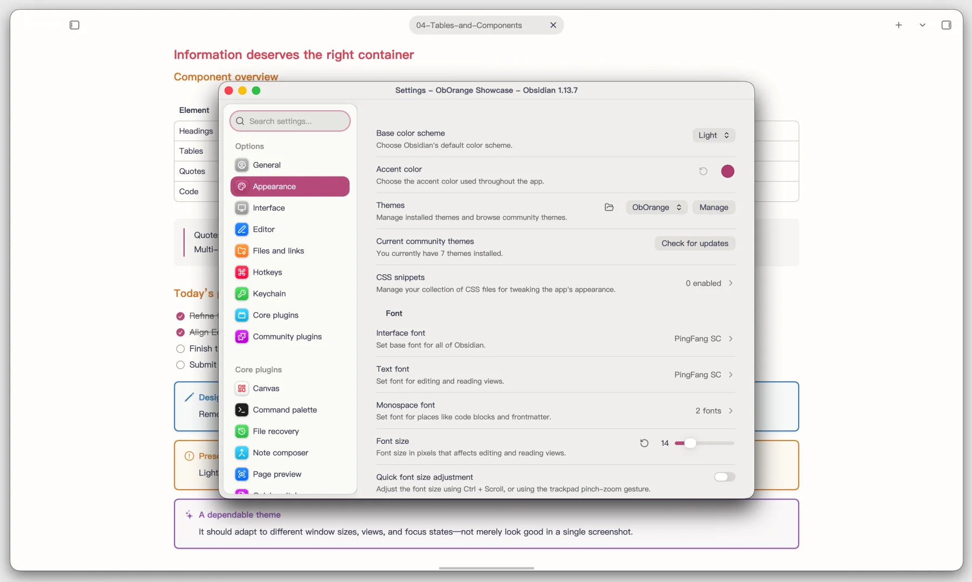972x582 pixels.
Task: Go to Editor settings
Action: point(290,229)
